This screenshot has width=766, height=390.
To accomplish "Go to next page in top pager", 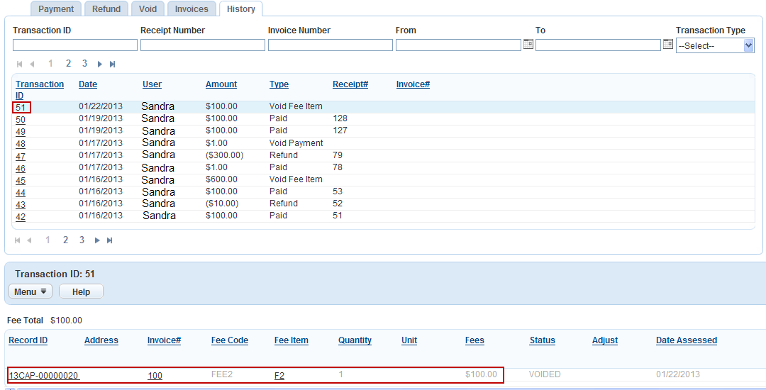I will [100, 64].
